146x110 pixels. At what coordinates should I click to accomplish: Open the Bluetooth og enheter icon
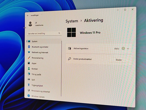(x=29, y=47)
